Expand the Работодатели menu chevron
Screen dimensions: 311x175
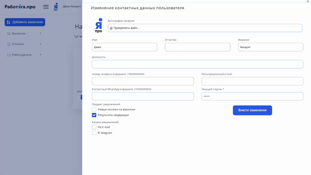click(40, 55)
